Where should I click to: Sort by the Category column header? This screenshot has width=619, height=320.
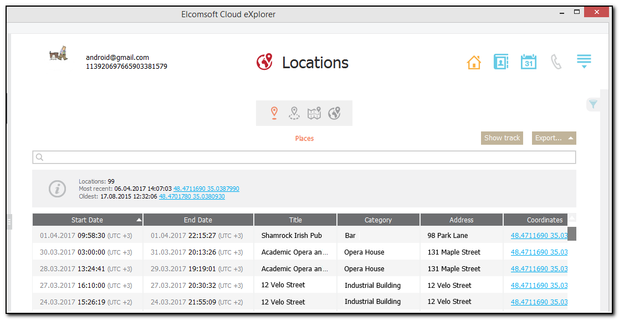tap(378, 220)
